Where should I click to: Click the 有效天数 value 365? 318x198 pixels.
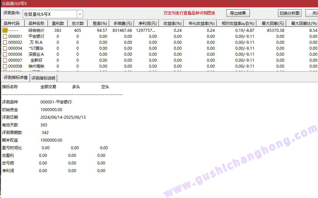pos(44,125)
